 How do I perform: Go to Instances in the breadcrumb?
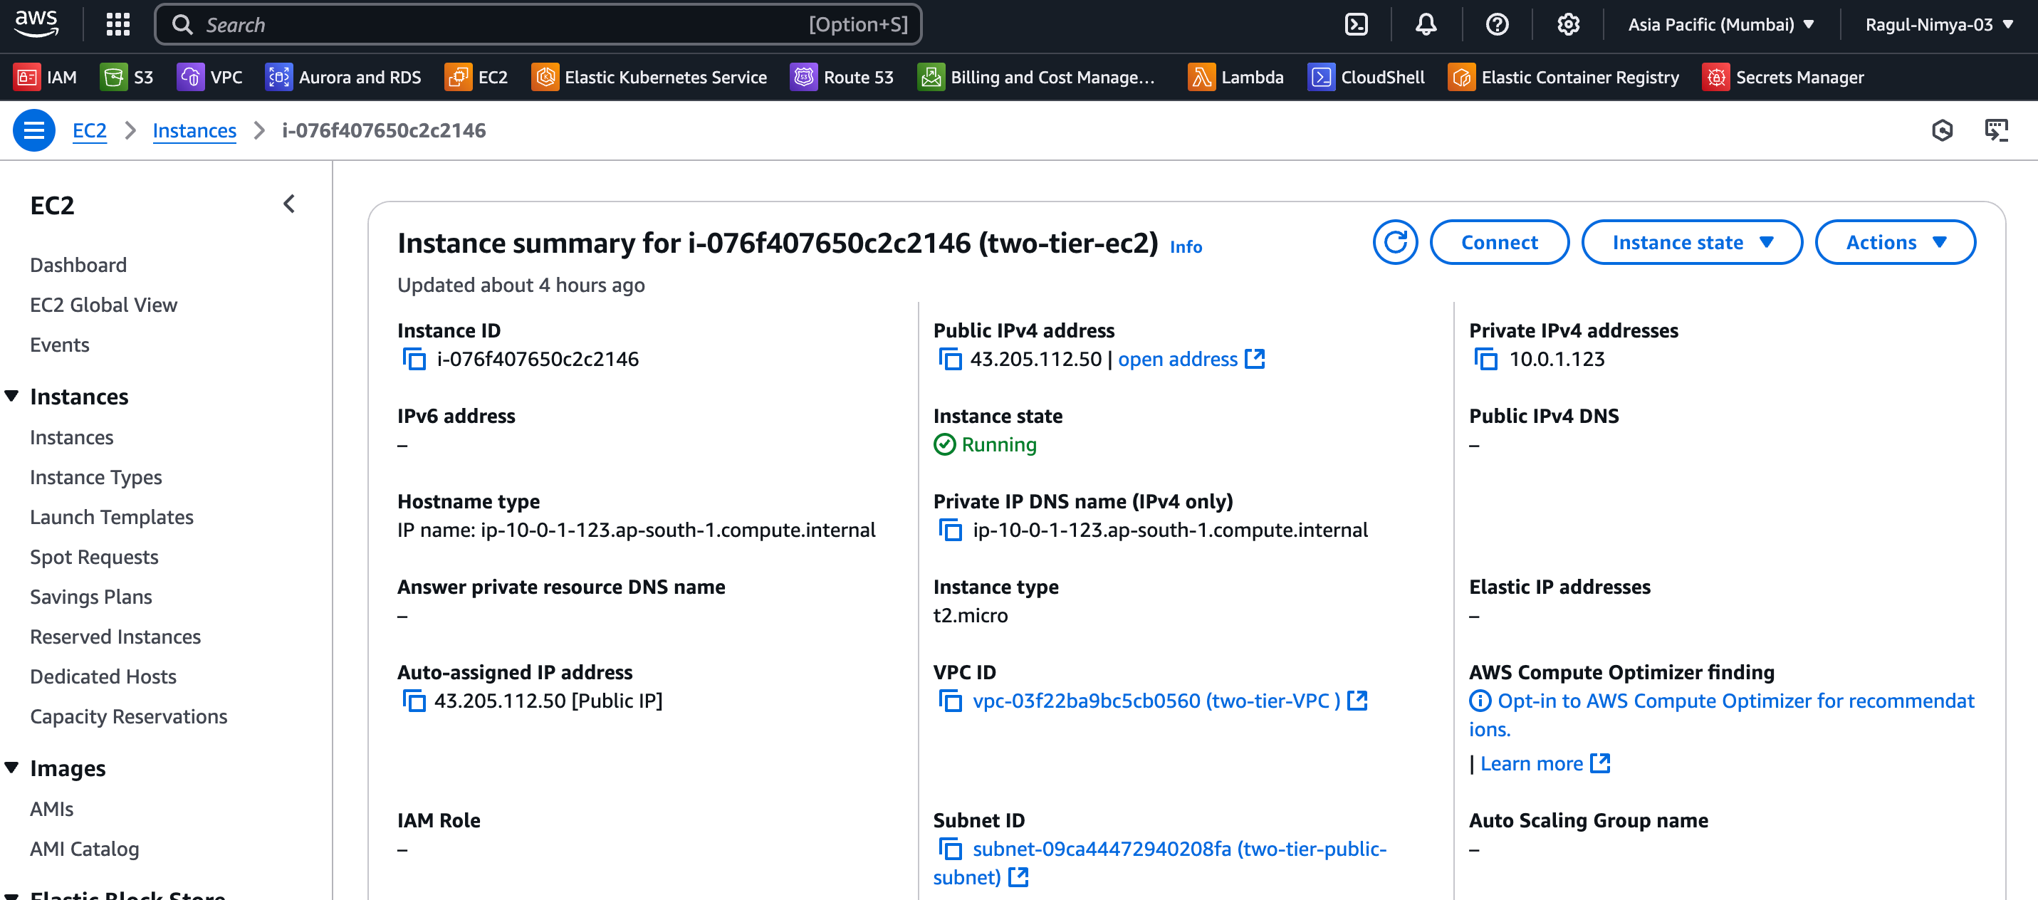point(194,130)
